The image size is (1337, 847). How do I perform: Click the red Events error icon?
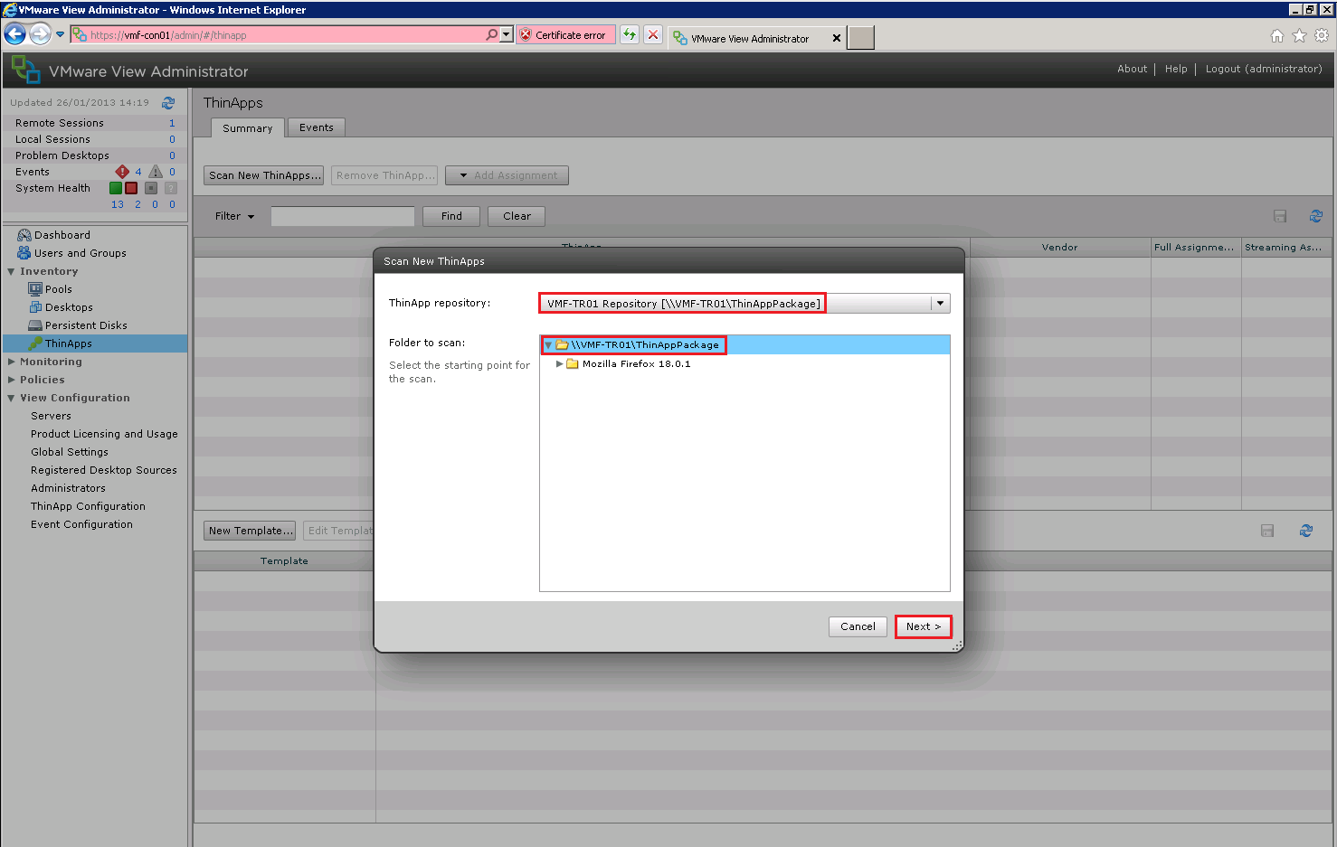point(122,172)
